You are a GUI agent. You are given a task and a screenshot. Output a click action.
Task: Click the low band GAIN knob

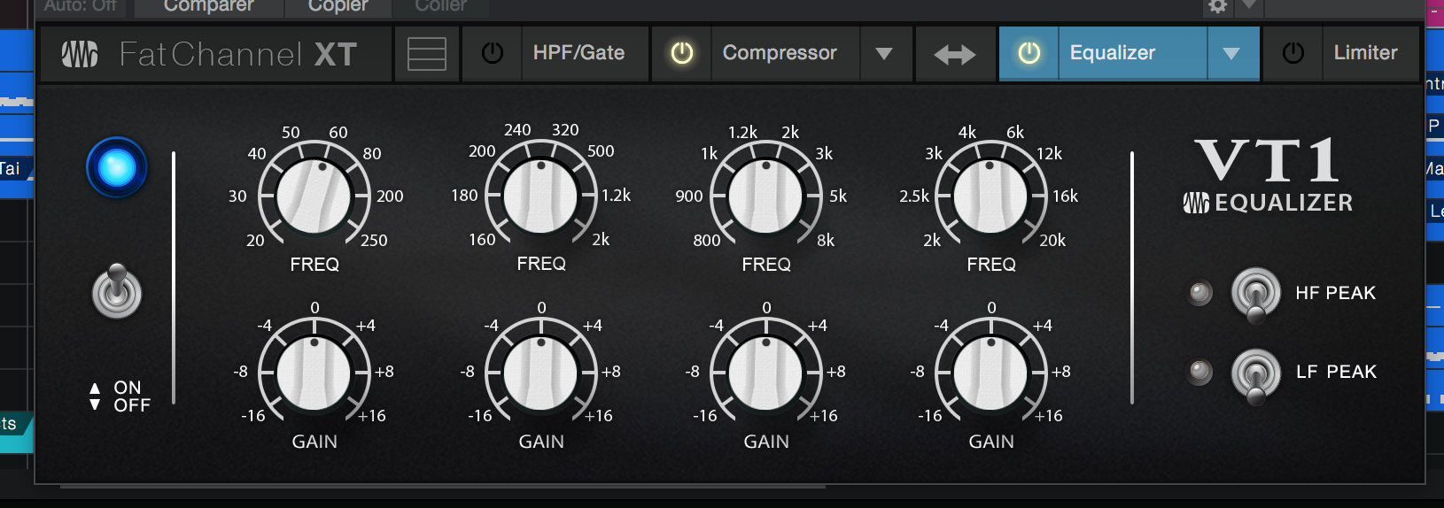314,373
